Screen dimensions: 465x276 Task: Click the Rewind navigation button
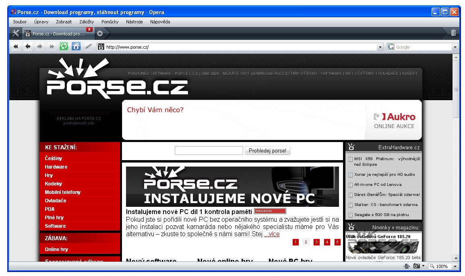[x=16, y=47]
